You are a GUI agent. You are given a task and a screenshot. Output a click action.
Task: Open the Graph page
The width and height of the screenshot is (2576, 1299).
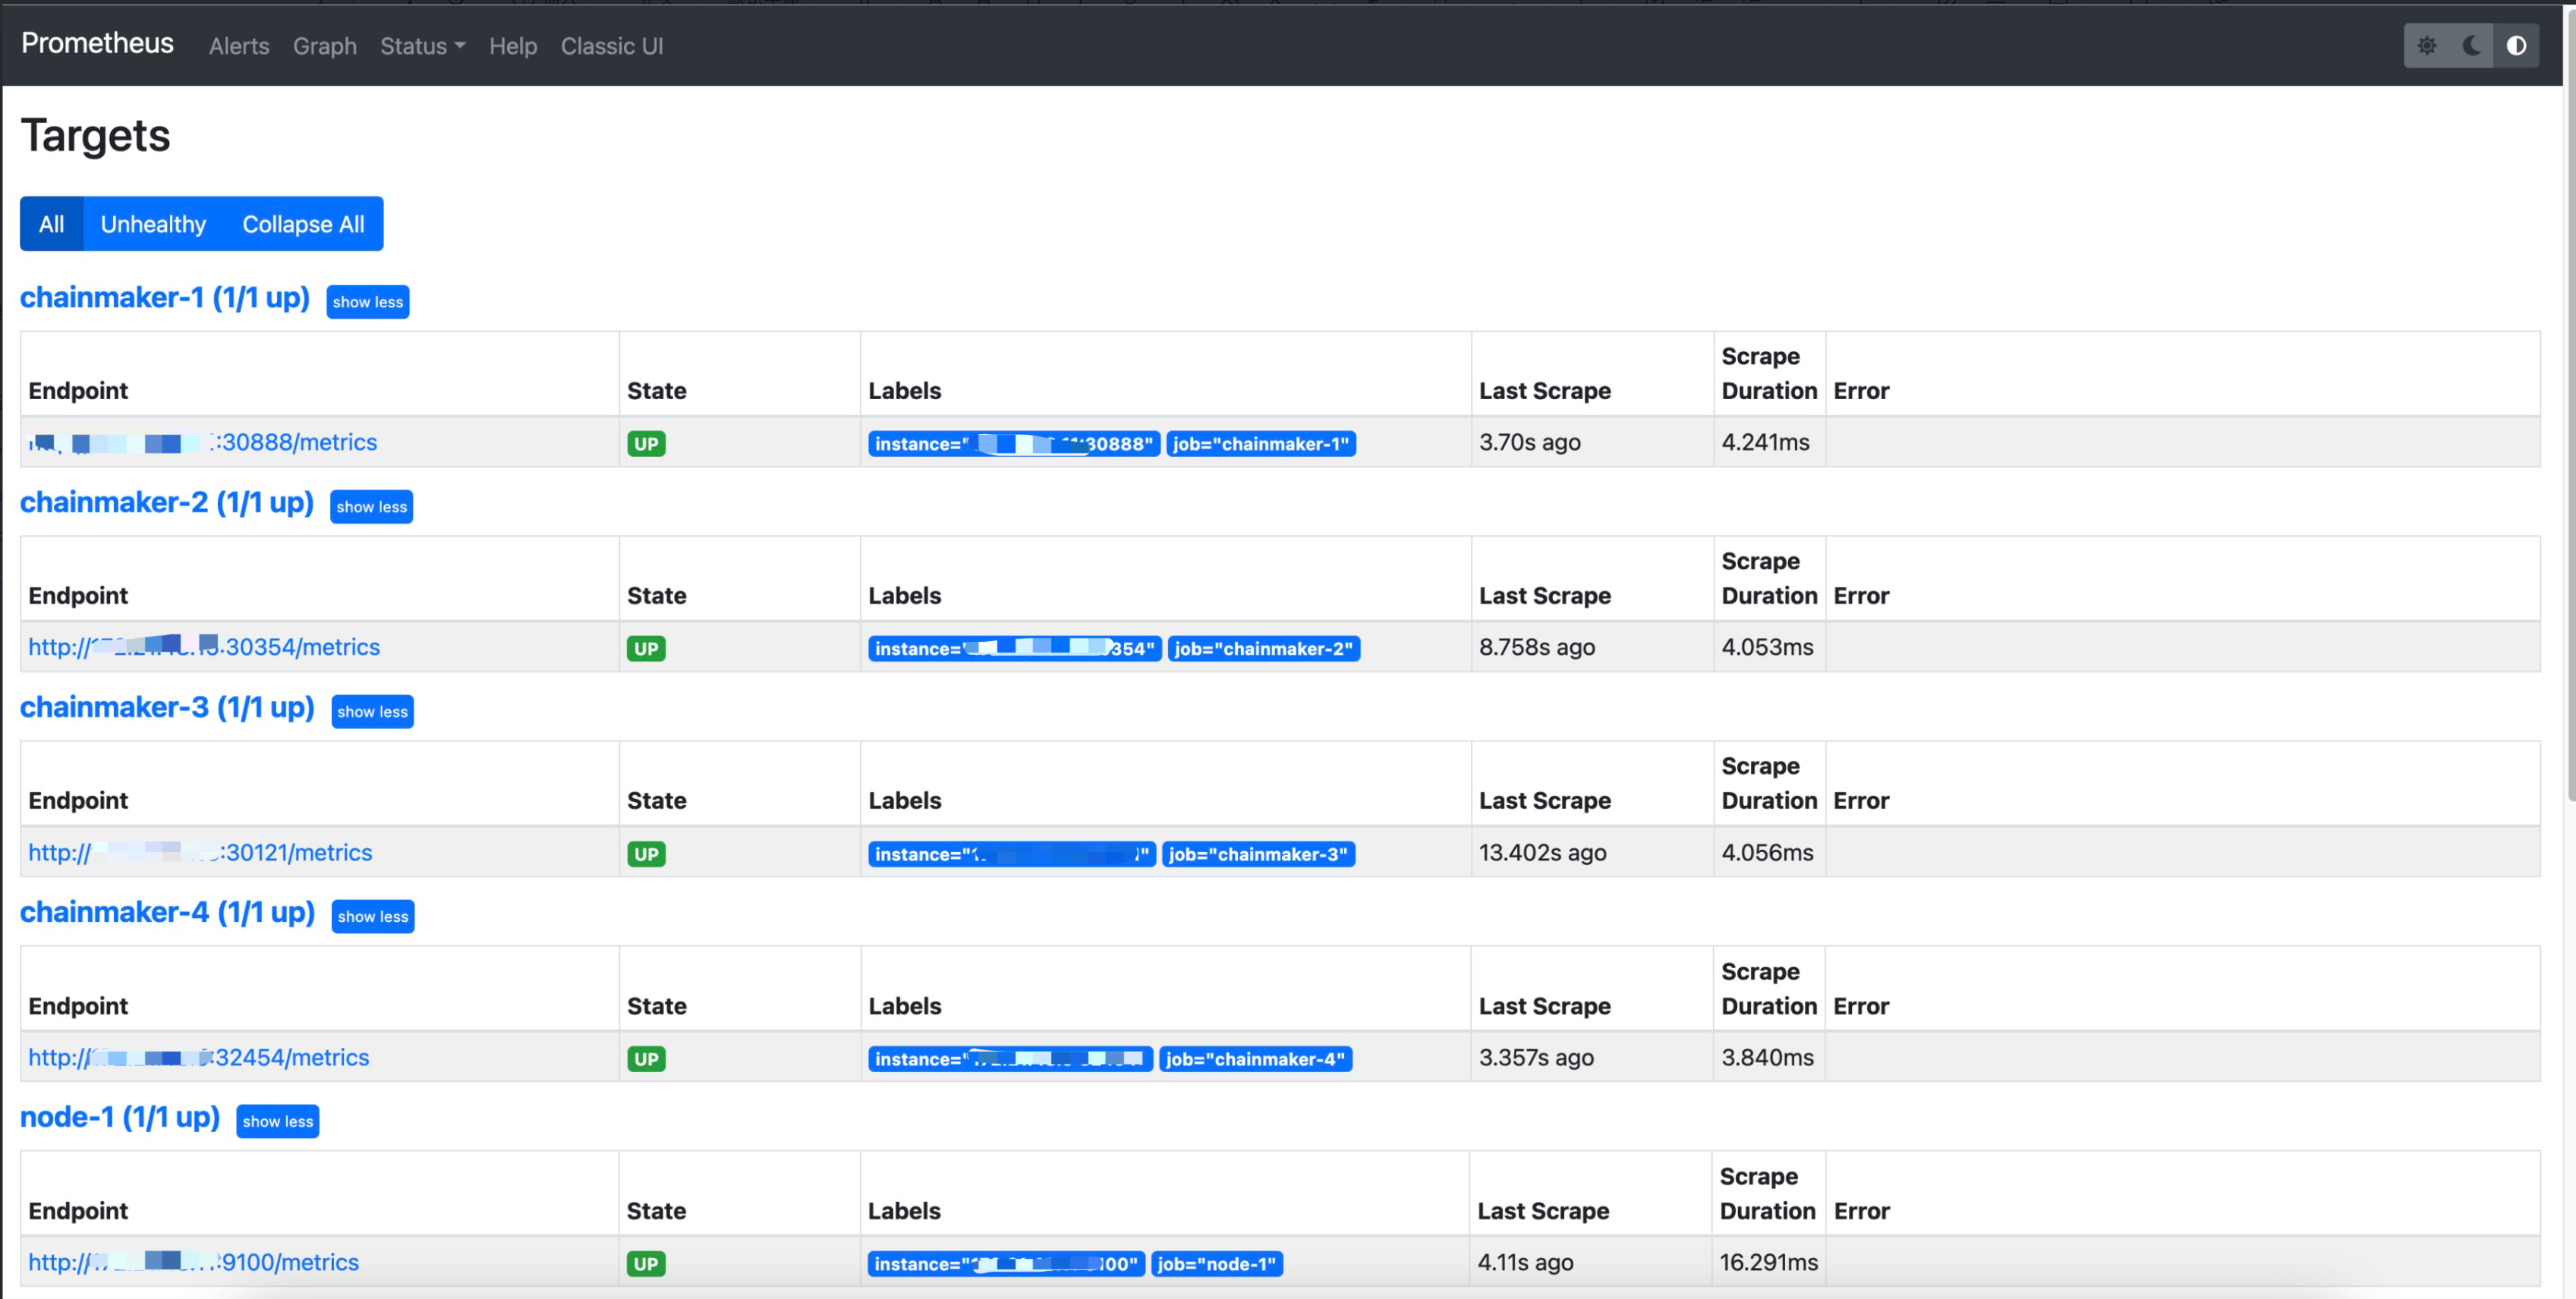coord(324,46)
